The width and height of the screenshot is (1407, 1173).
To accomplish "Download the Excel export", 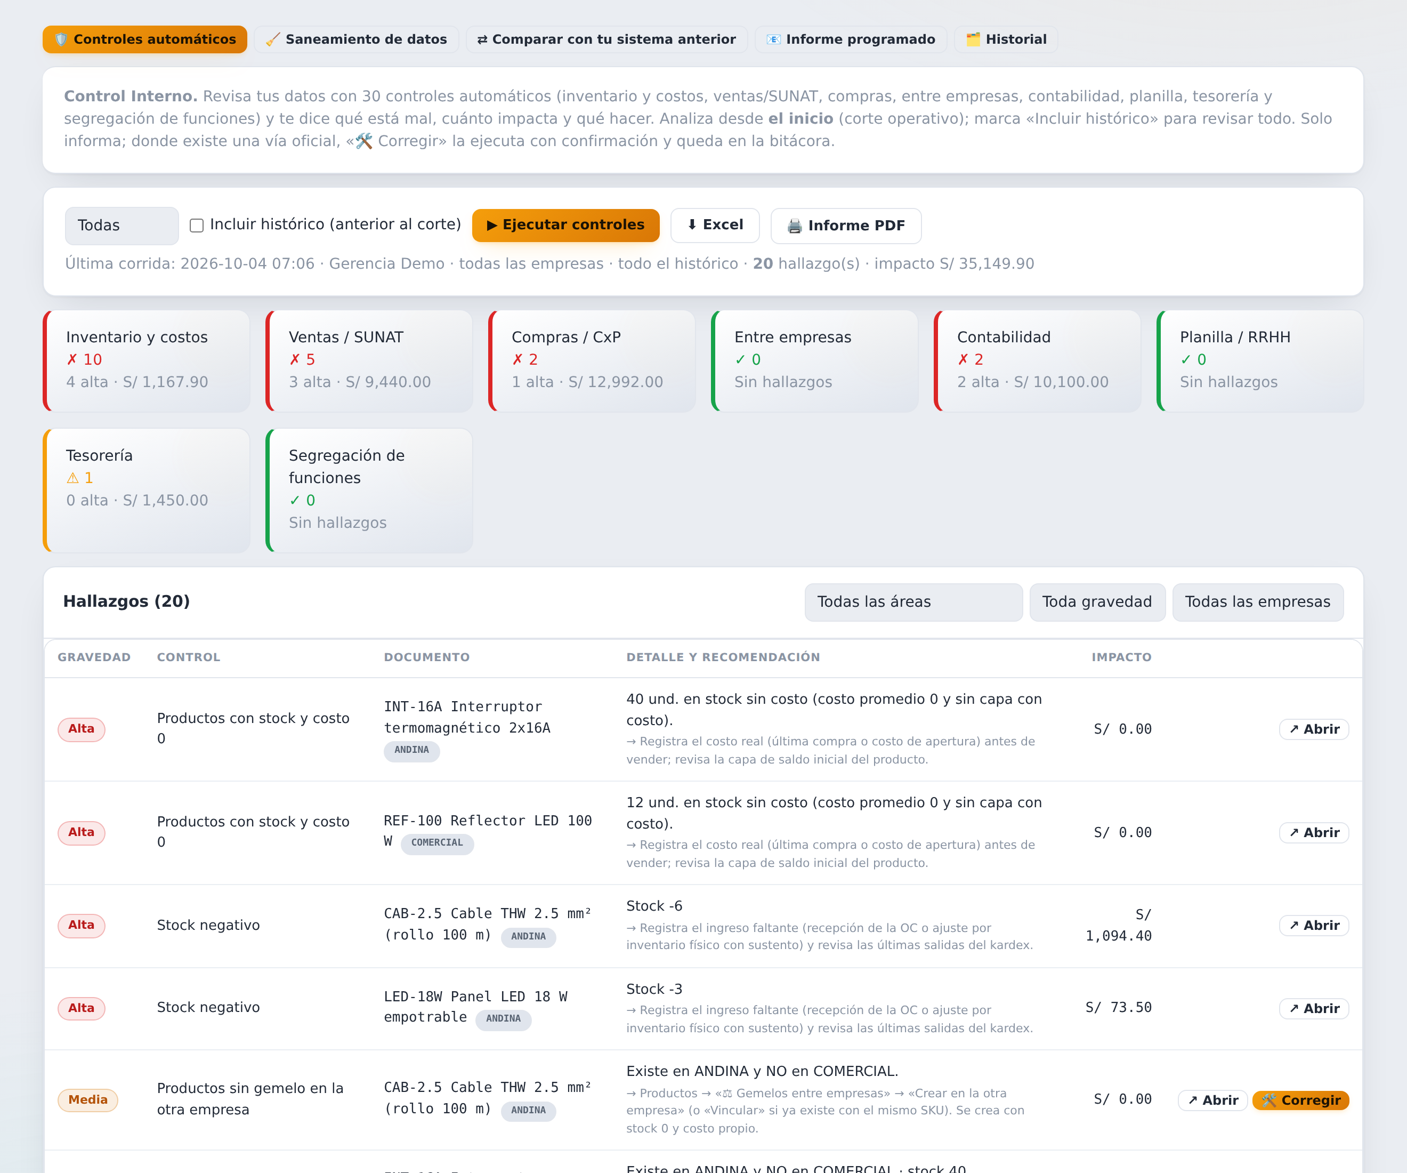I will [x=715, y=225].
